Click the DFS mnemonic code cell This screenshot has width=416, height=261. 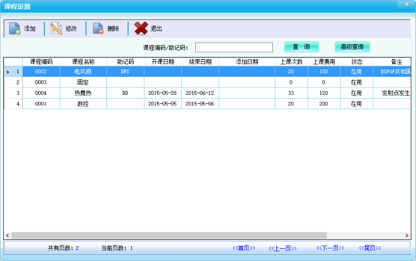125,71
